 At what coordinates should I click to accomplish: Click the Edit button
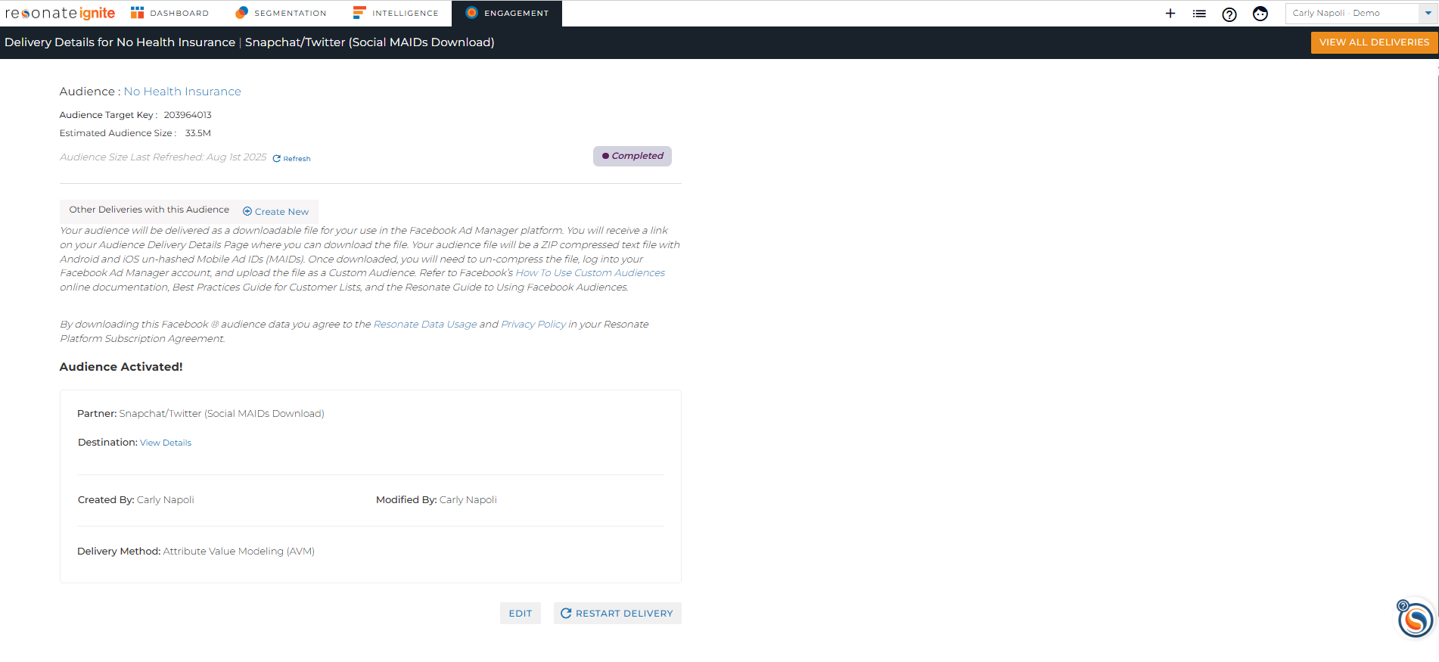click(521, 614)
